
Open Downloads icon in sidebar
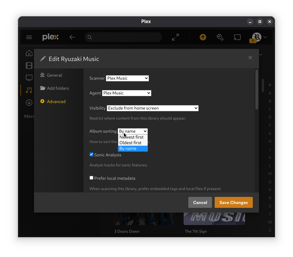tap(29, 102)
